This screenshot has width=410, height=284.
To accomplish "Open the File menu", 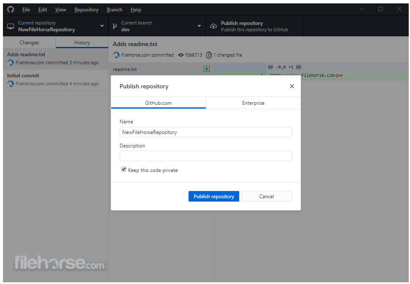I will pyautogui.click(x=26, y=10).
